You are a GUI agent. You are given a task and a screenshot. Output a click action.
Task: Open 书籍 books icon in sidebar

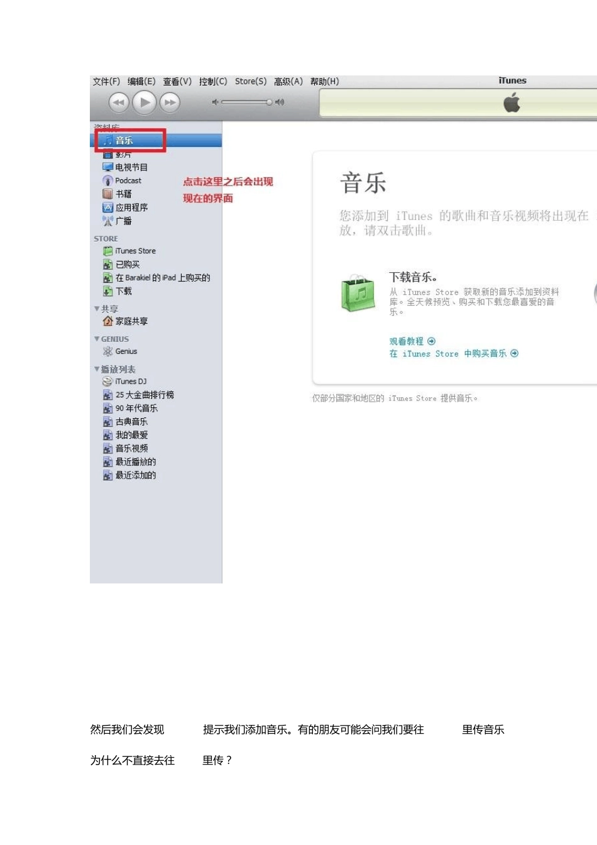107,194
